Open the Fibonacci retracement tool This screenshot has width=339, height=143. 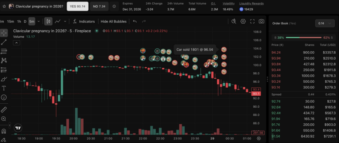pyautogui.click(x=4, y=51)
